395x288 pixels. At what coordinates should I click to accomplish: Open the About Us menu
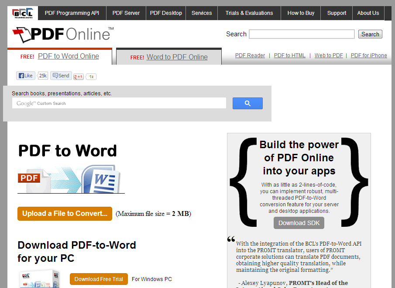pos(368,13)
